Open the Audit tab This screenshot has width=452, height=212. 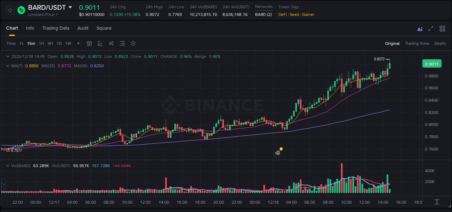pos(83,28)
